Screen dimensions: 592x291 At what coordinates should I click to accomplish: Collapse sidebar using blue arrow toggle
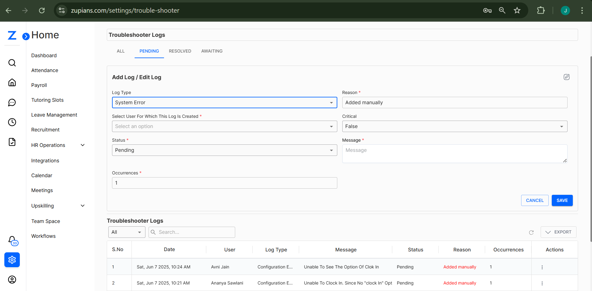click(26, 36)
